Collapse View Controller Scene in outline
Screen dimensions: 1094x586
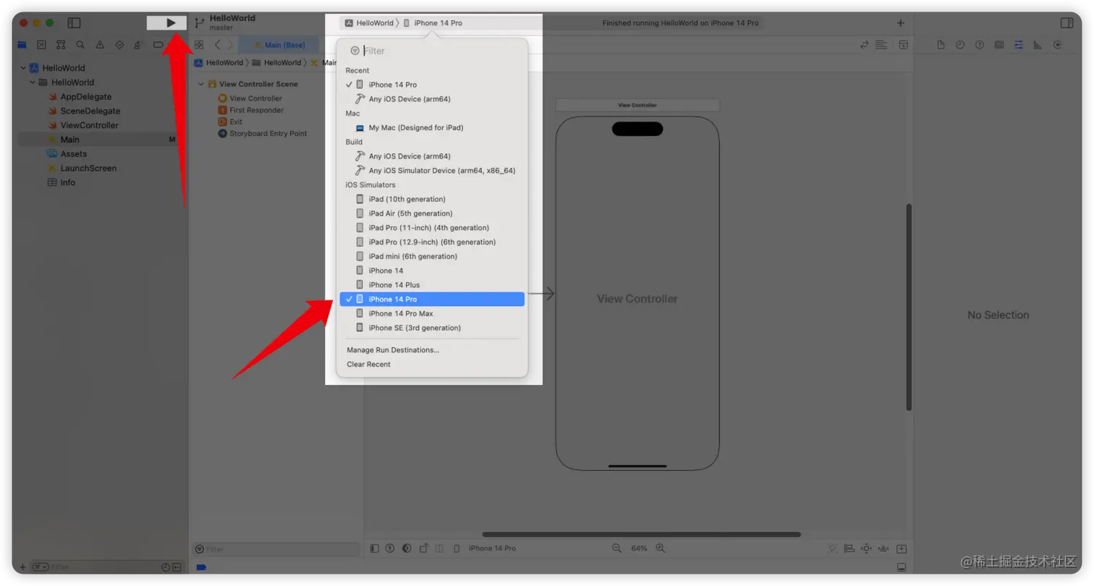point(201,84)
